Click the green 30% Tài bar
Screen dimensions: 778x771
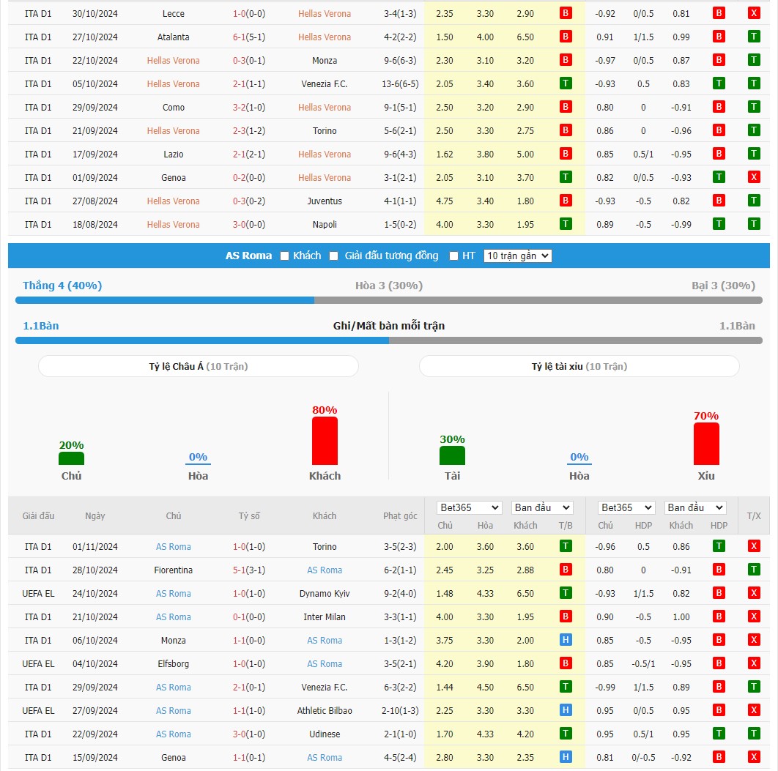453,455
